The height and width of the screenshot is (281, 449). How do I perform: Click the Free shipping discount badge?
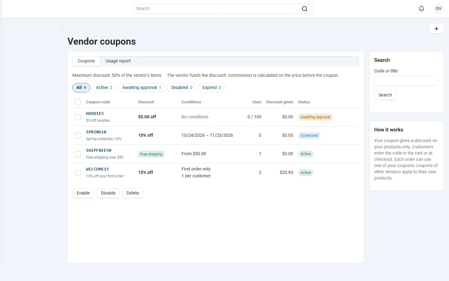tap(151, 154)
